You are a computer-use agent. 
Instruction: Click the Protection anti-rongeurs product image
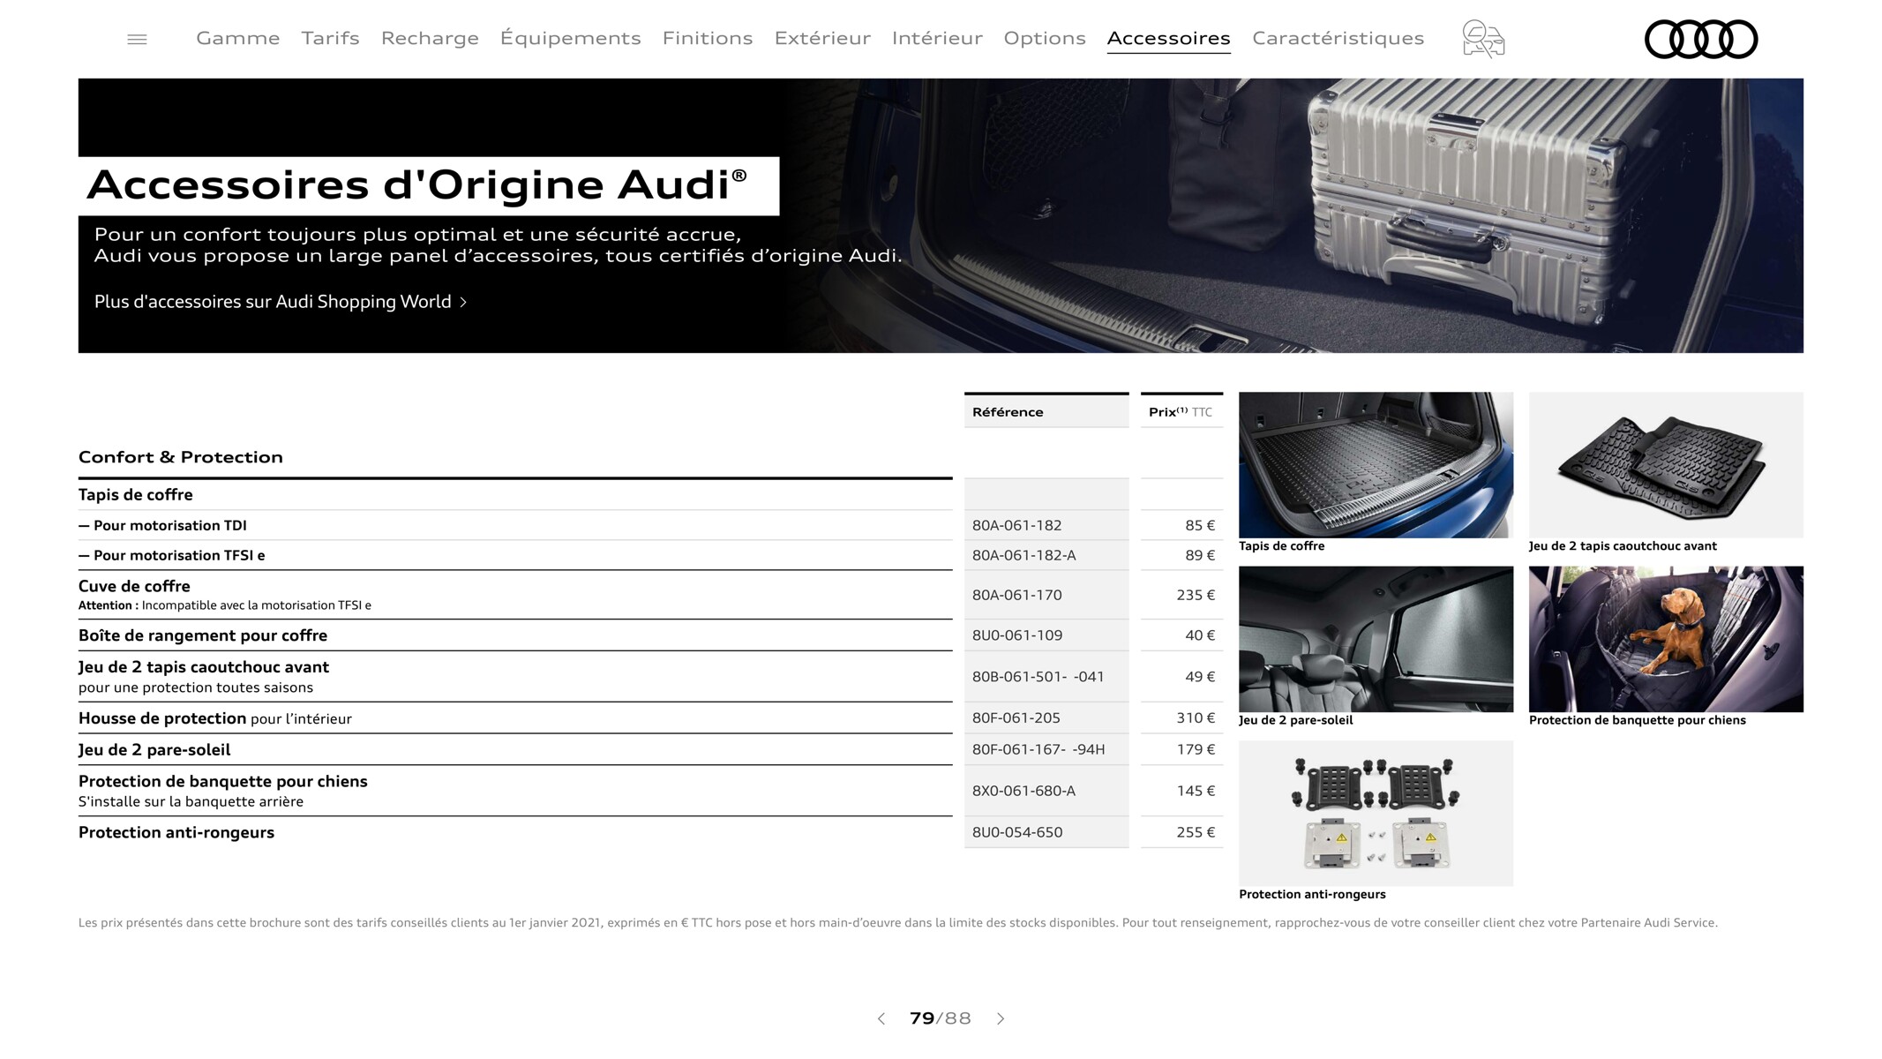pos(1376,813)
